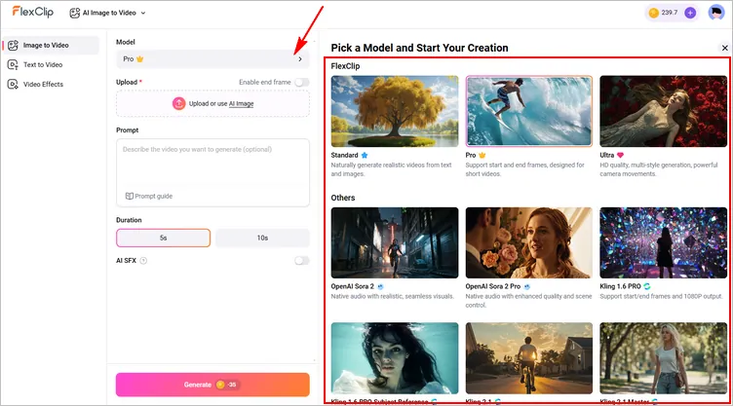Choose the Pro model surfer thumbnail
The image size is (733, 406).
pos(528,111)
